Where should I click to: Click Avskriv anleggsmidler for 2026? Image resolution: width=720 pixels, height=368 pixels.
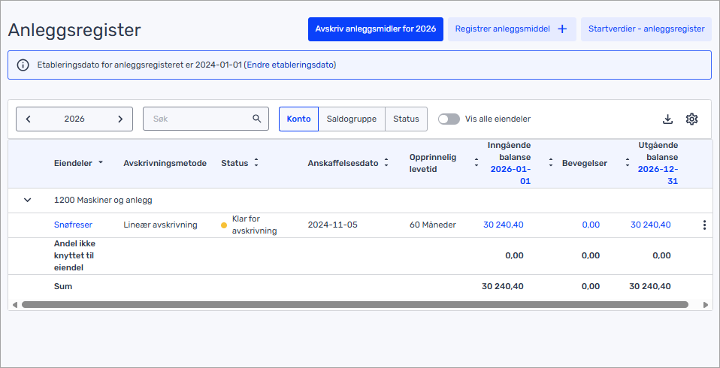tap(375, 29)
